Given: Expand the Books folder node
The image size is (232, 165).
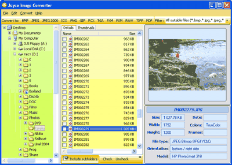Looking at the screenshot, I should click(20, 86).
